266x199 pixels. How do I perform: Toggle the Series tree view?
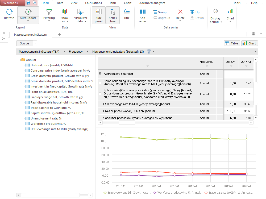[x=113, y=15]
